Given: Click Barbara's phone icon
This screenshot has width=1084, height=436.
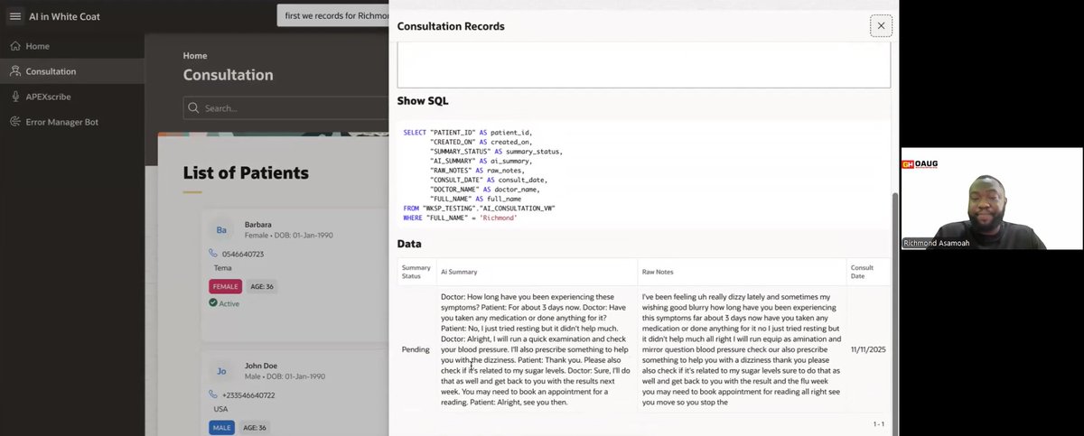Looking at the screenshot, I should coord(213,255).
